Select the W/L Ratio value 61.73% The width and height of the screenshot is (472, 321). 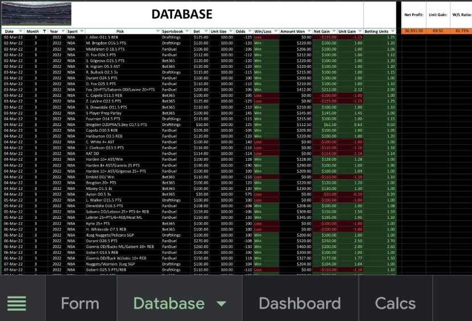(461, 31)
